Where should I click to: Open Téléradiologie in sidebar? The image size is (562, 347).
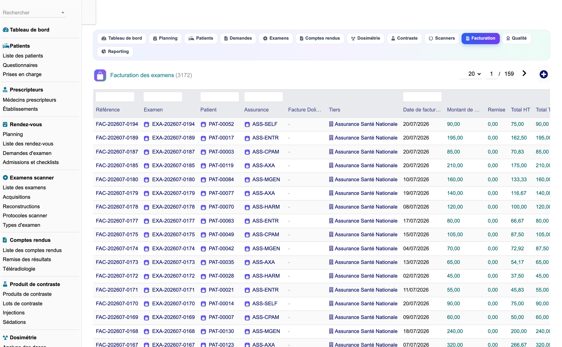(19, 269)
